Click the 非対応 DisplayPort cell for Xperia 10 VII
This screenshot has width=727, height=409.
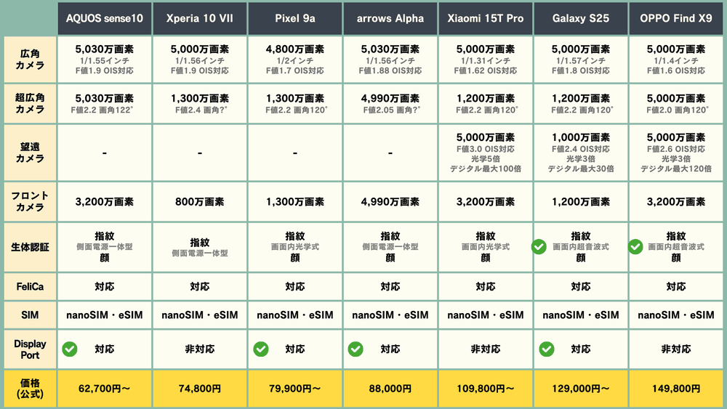tap(199, 349)
